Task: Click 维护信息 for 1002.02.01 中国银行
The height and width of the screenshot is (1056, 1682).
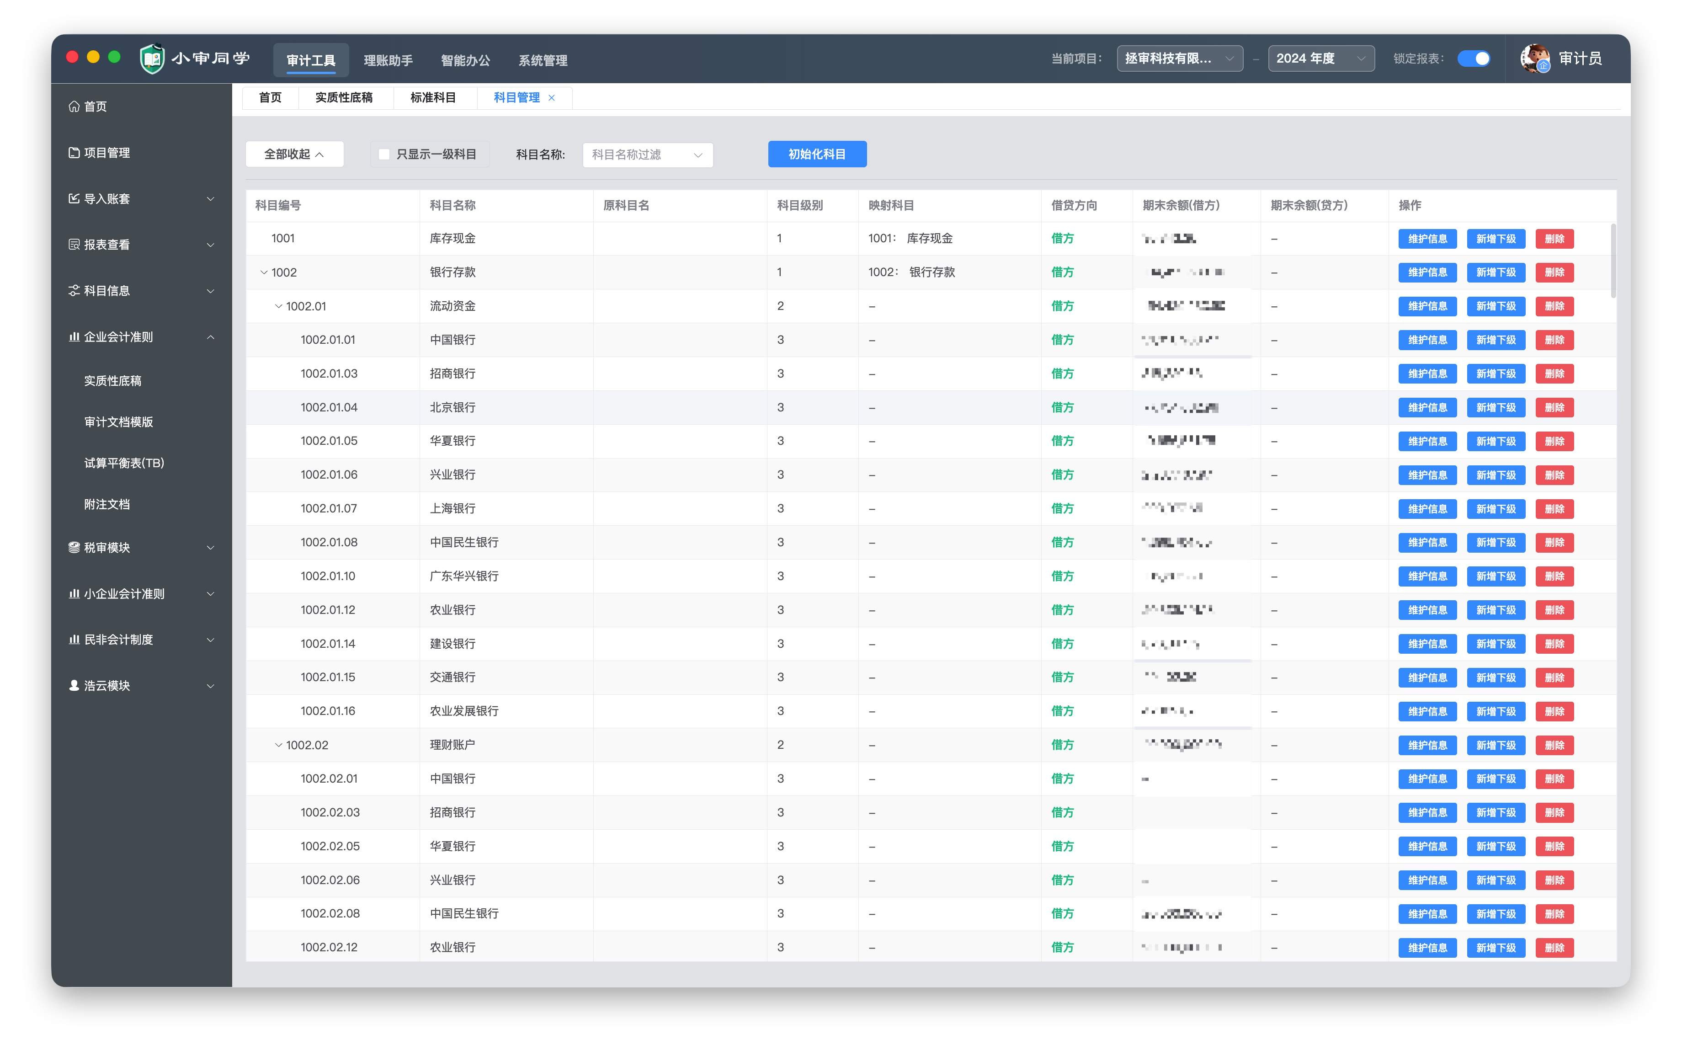Action: click(x=1427, y=779)
